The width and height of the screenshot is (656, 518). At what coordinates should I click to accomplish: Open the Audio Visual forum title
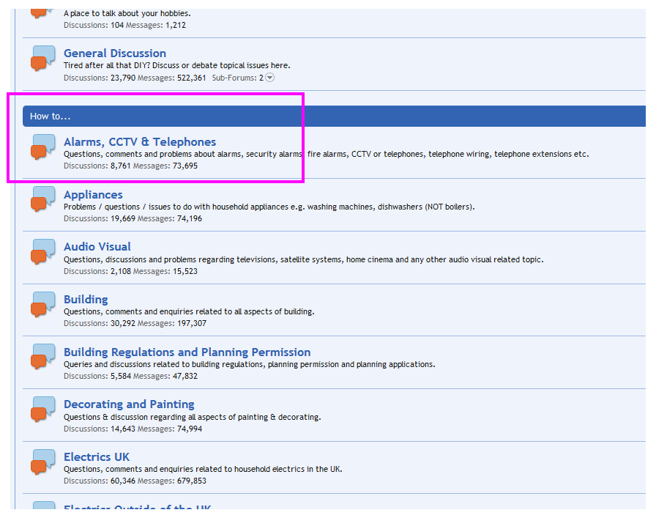[97, 247]
